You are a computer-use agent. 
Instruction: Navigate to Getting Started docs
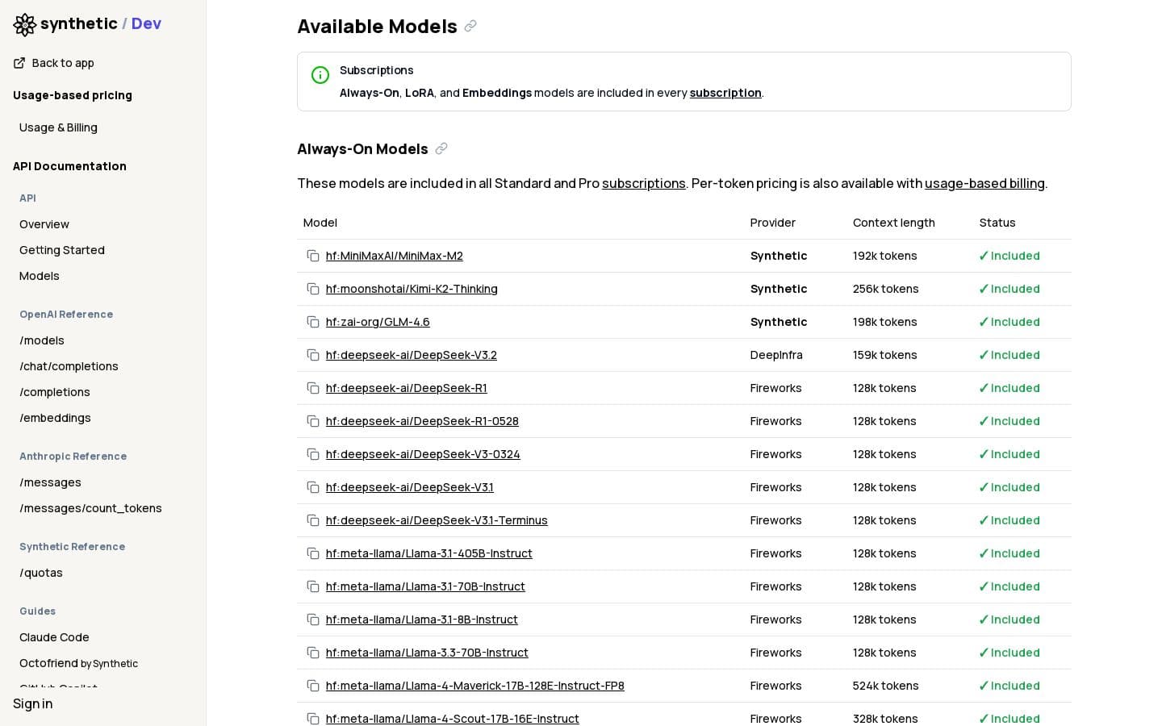(62, 250)
